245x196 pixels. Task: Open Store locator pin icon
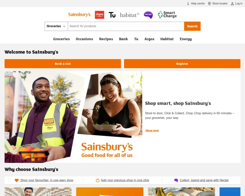pos(209,4)
